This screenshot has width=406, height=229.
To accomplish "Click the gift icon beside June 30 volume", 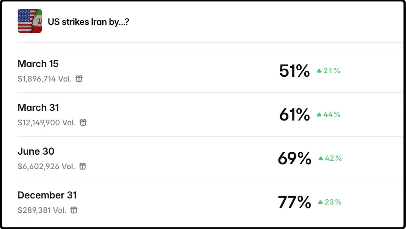I will [x=82, y=166].
